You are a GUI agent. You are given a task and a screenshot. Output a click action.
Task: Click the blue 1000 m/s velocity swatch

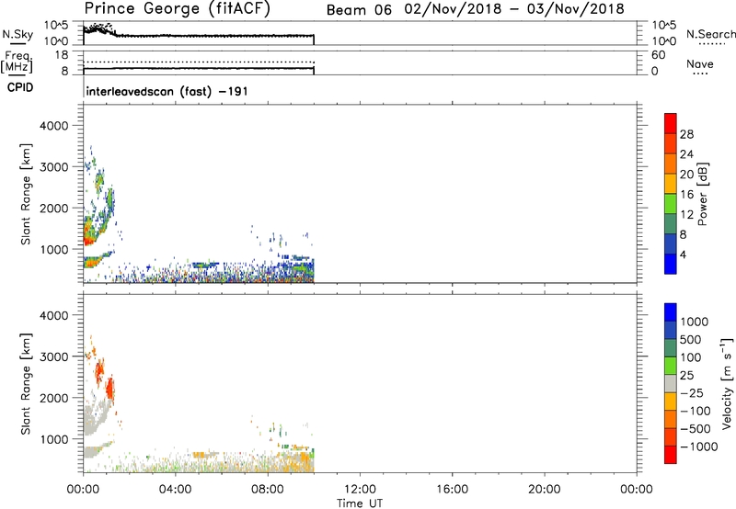671,312
